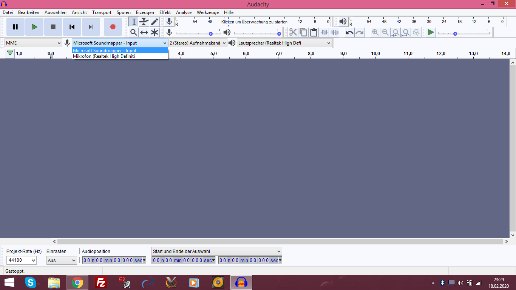Click the red Record button
The height and width of the screenshot is (290, 516).
(x=113, y=27)
